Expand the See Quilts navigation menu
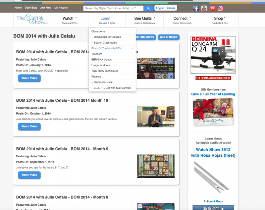265x210 pixels. coord(144,20)
